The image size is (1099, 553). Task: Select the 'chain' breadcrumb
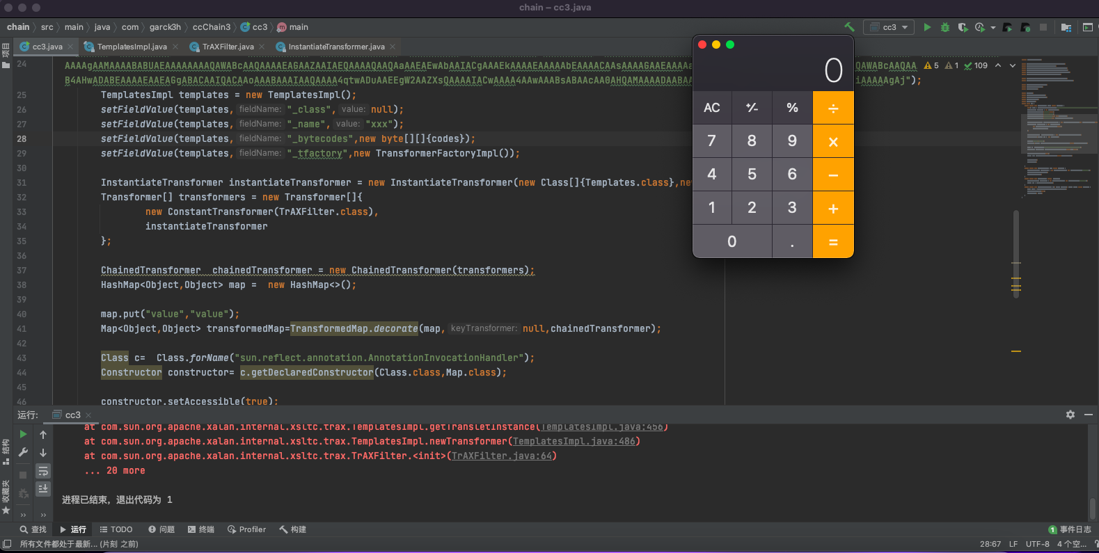click(18, 27)
